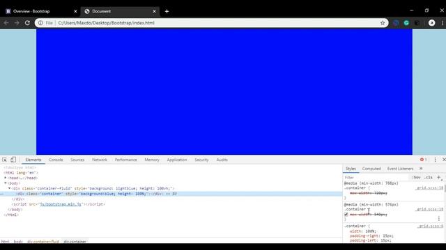Open a new browser tab with plus

(167, 11)
